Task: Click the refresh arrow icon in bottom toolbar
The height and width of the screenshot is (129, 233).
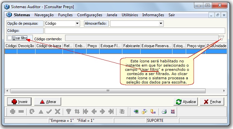Action: click(x=32, y=111)
